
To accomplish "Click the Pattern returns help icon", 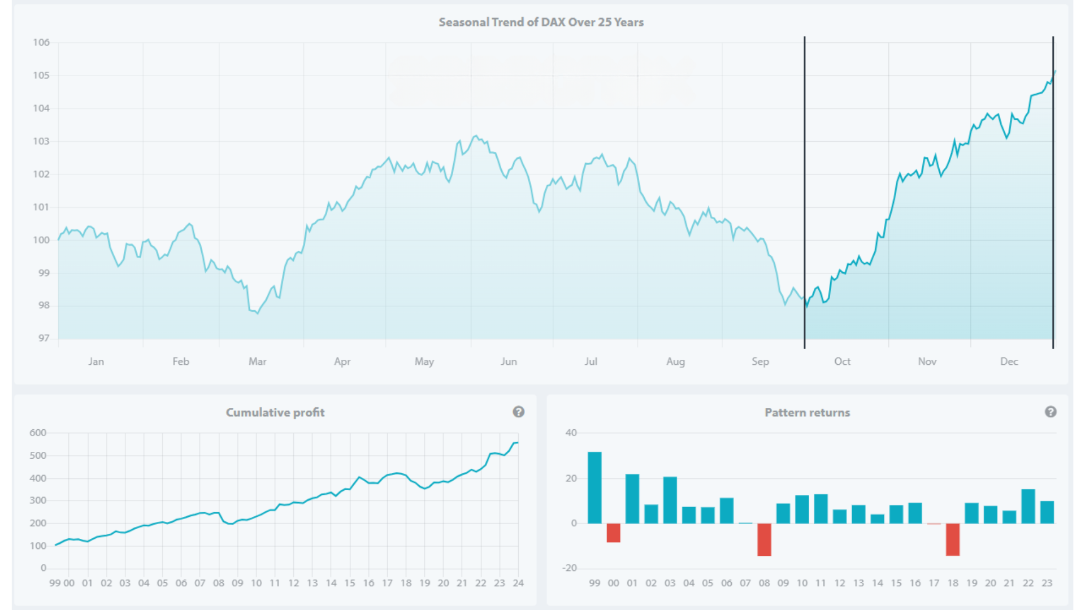I will tap(1050, 412).
